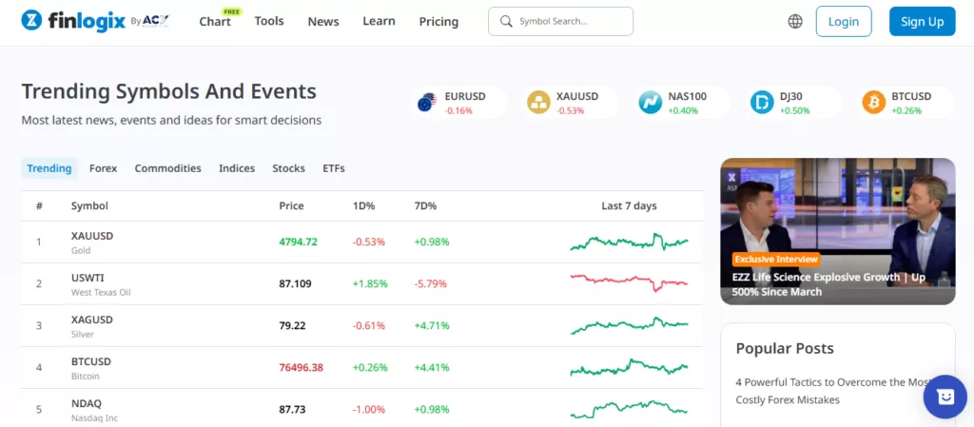Click the 7D% column header
The image size is (974, 427).
(425, 206)
